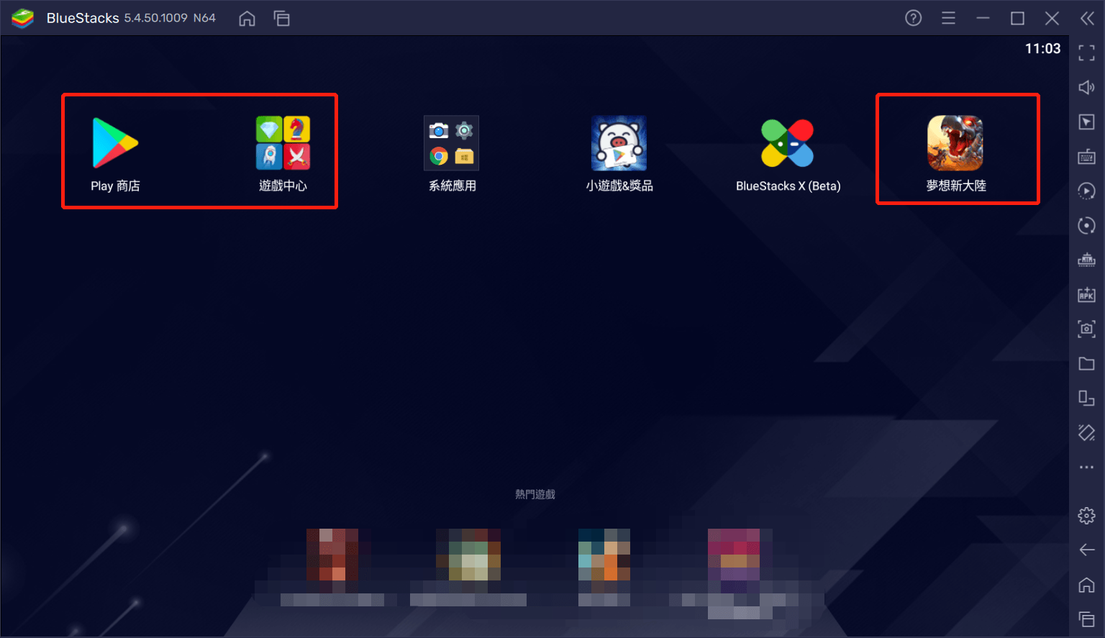Launch BlueStacks X (Beta)
Image resolution: width=1105 pixels, height=638 pixels.
(788, 143)
